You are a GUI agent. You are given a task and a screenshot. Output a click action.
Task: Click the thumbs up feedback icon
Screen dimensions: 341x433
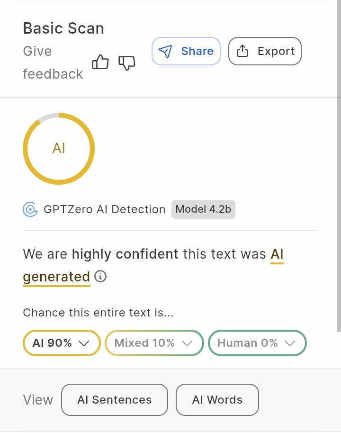pyautogui.click(x=100, y=62)
